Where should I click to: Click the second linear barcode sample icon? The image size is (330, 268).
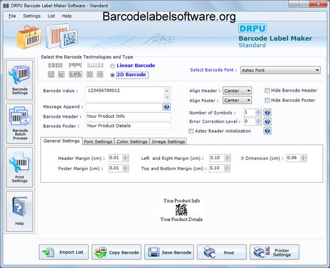point(75,65)
